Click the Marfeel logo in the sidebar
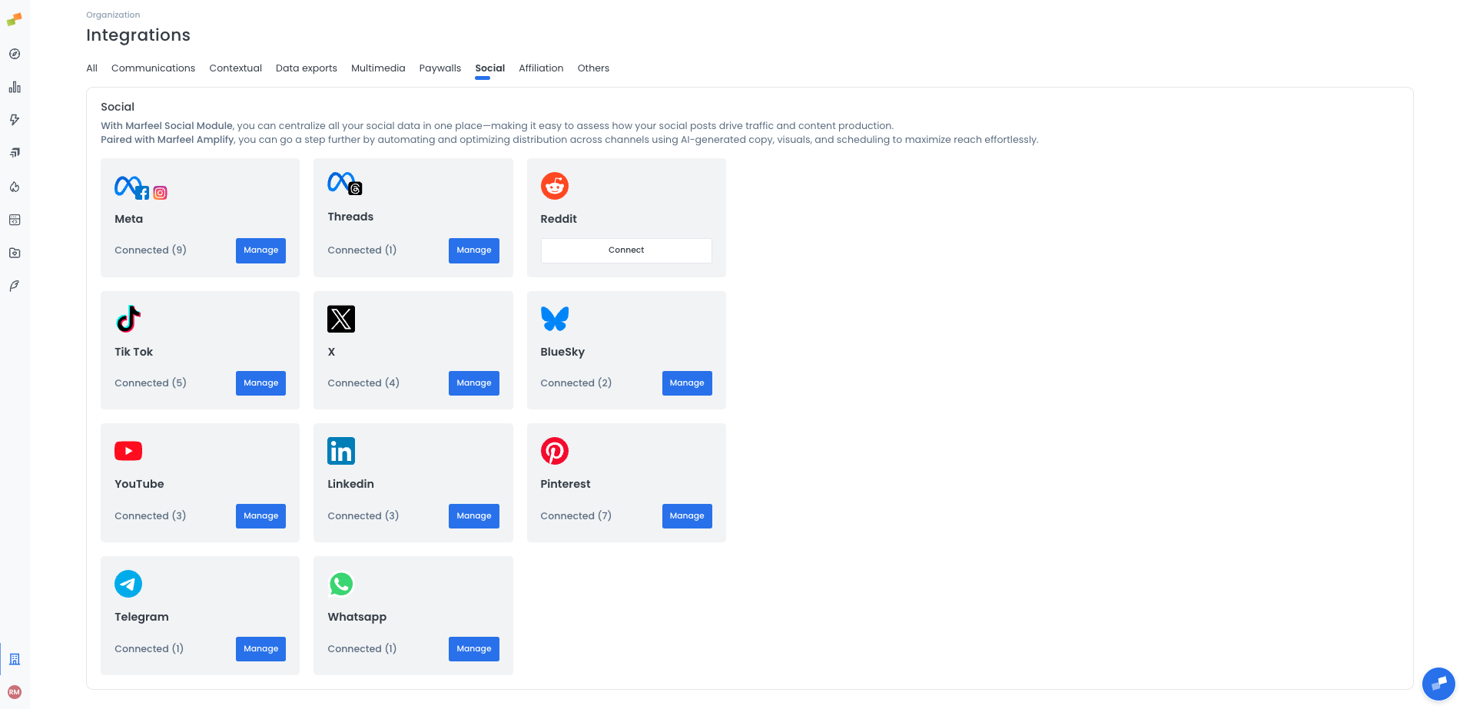Image resolution: width=1463 pixels, height=709 pixels. [15, 19]
